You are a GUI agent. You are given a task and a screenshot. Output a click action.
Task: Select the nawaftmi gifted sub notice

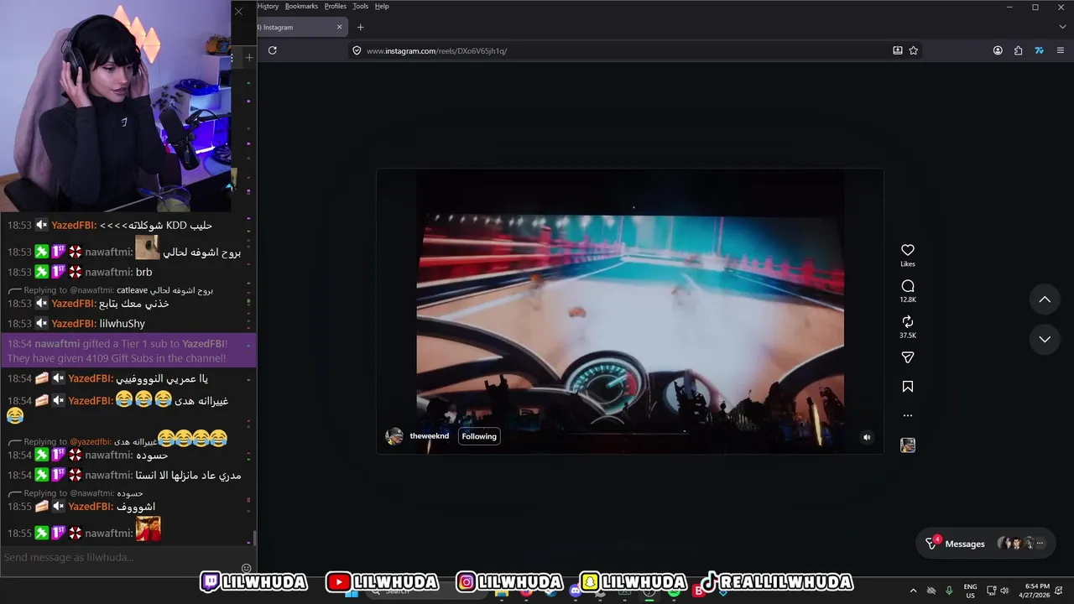128,350
